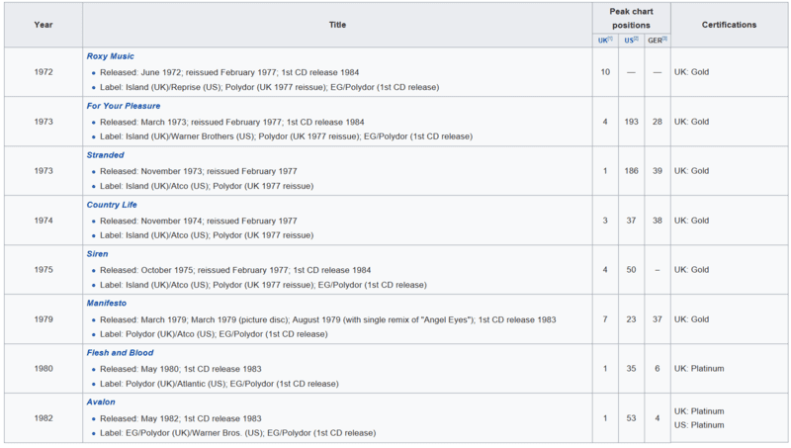Click Released: May 1982 line
Viewport: 791px width, 448px height.
pyautogui.click(x=181, y=418)
